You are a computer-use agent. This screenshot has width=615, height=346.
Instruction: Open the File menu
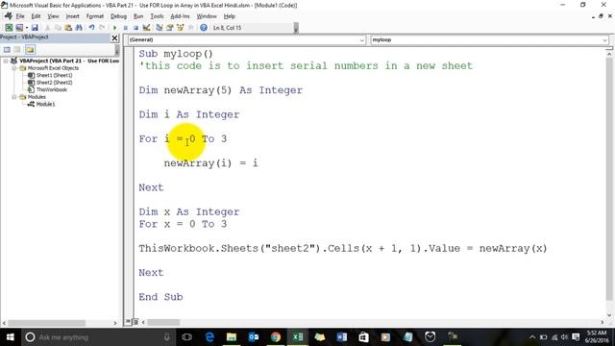20,16
